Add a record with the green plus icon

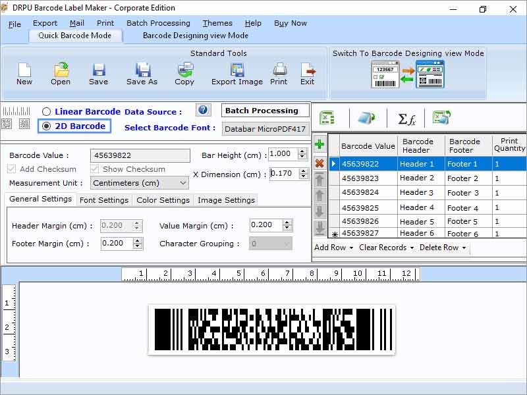(319, 144)
